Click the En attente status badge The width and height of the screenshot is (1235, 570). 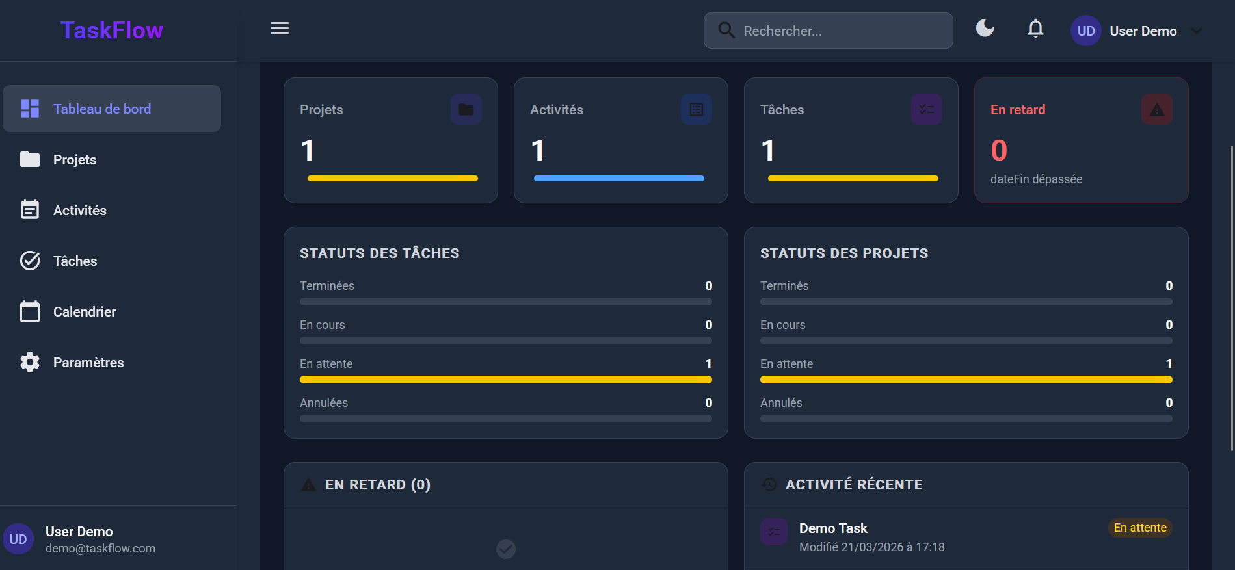[x=1139, y=528]
